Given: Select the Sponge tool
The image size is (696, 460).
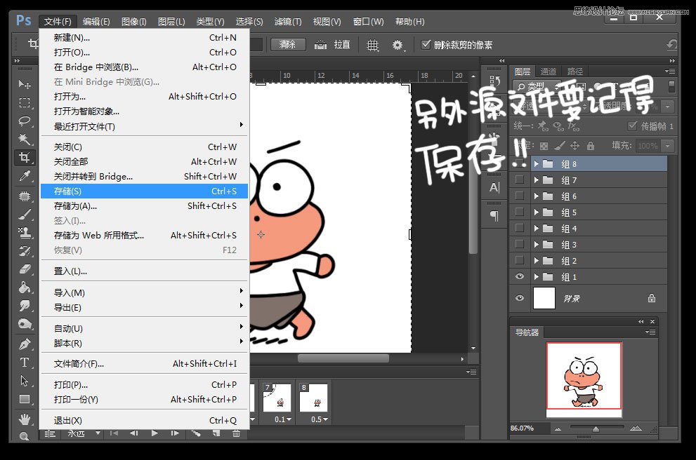Looking at the screenshot, I should point(25,324).
